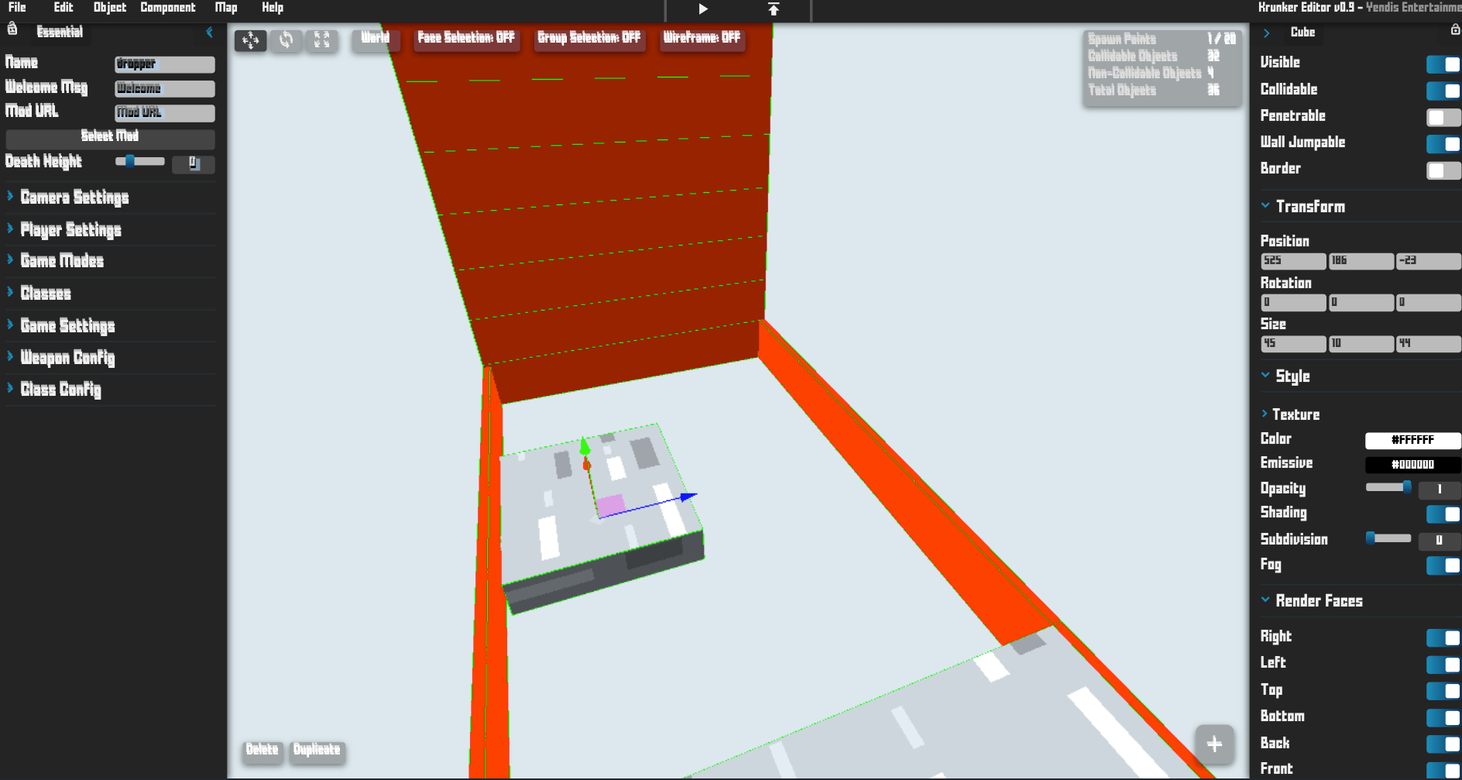Click the lock icon on the Essential panel
Image resolution: width=1462 pixels, height=780 pixels.
[x=11, y=29]
